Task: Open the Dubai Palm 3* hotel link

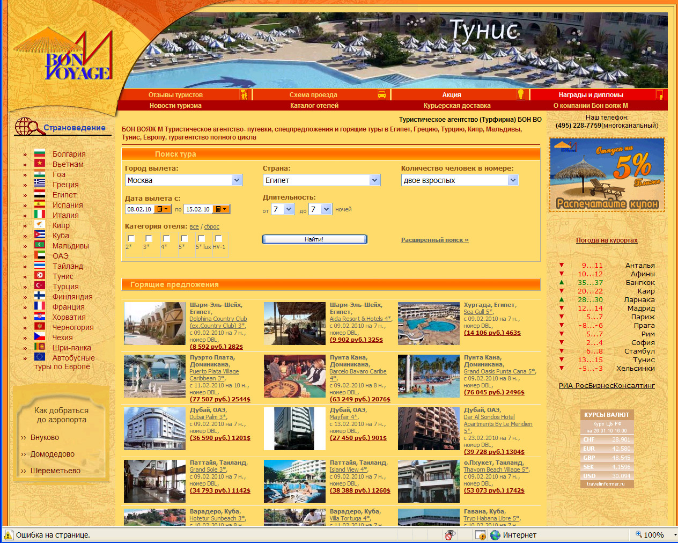Action: pos(208,417)
